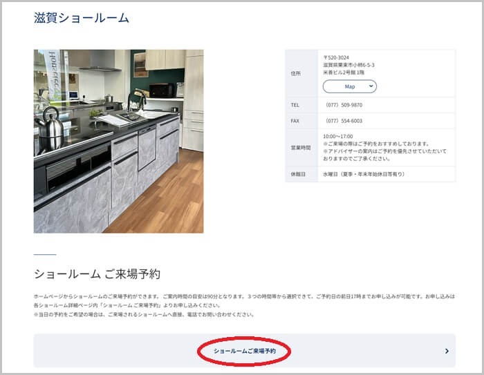Open the Map button under the address
The width and height of the screenshot is (484, 375).
click(349, 86)
